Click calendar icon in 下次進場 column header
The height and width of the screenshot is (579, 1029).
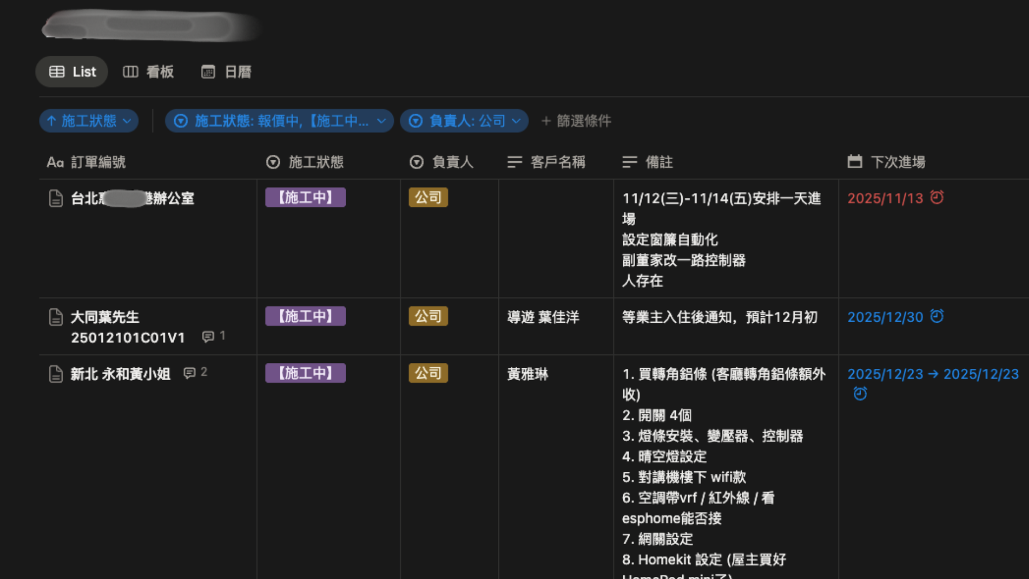coord(855,162)
